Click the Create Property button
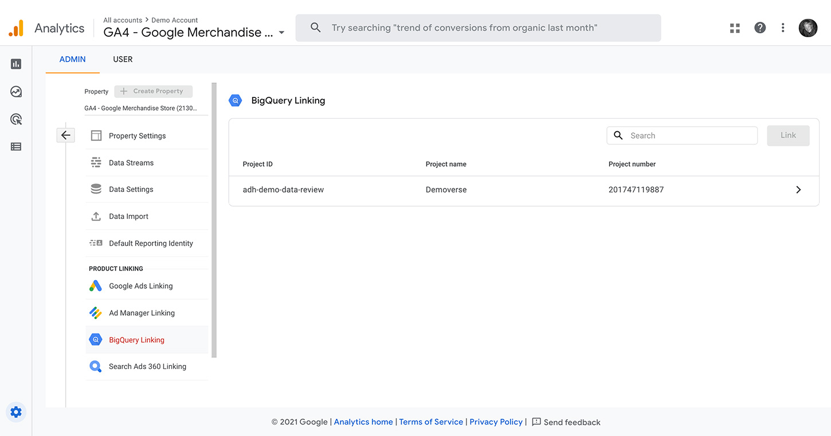This screenshot has width=831, height=436. (x=154, y=91)
